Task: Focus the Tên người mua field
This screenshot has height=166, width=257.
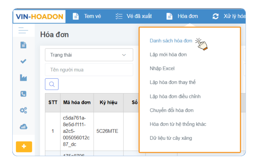Action: pos(89,70)
